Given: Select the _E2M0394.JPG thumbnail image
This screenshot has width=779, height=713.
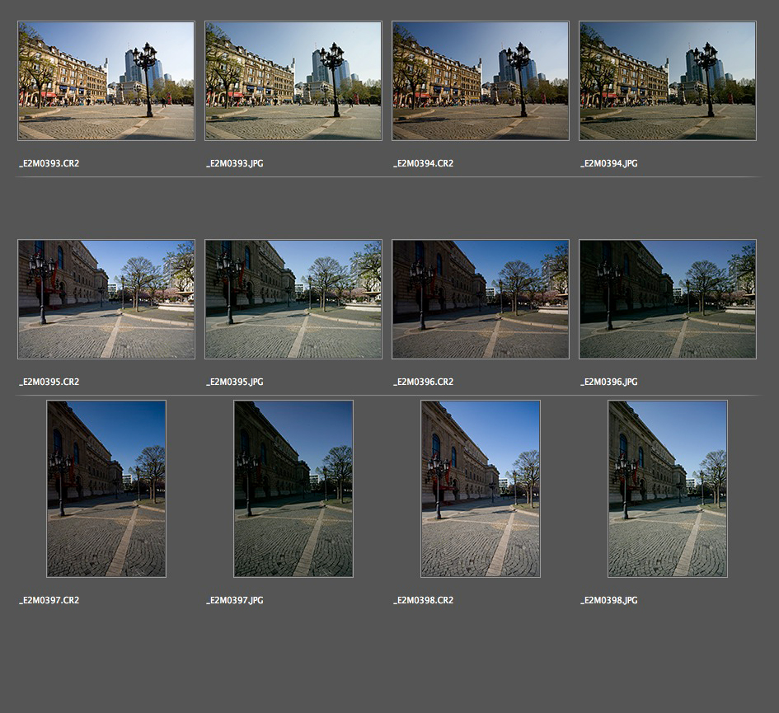Looking at the screenshot, I should [668, 81].
